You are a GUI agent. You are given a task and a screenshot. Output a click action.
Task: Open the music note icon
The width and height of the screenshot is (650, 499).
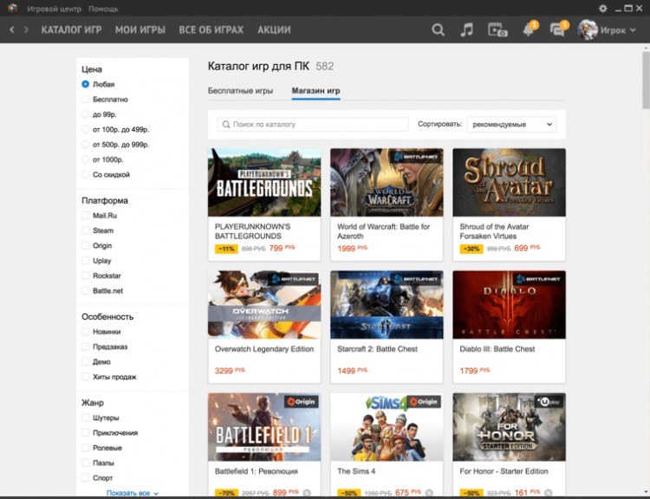466,29
